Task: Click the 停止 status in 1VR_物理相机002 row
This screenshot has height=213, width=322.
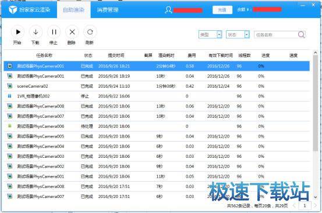Action: coord(85,96)
